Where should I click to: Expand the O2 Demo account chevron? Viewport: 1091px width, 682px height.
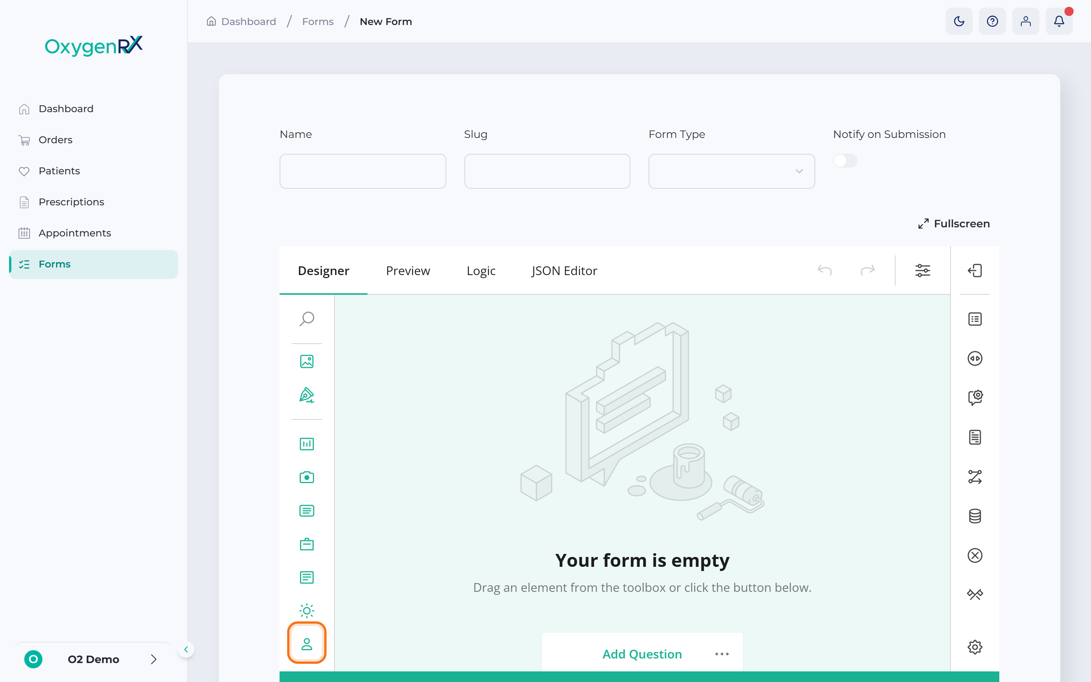(154, 659)
